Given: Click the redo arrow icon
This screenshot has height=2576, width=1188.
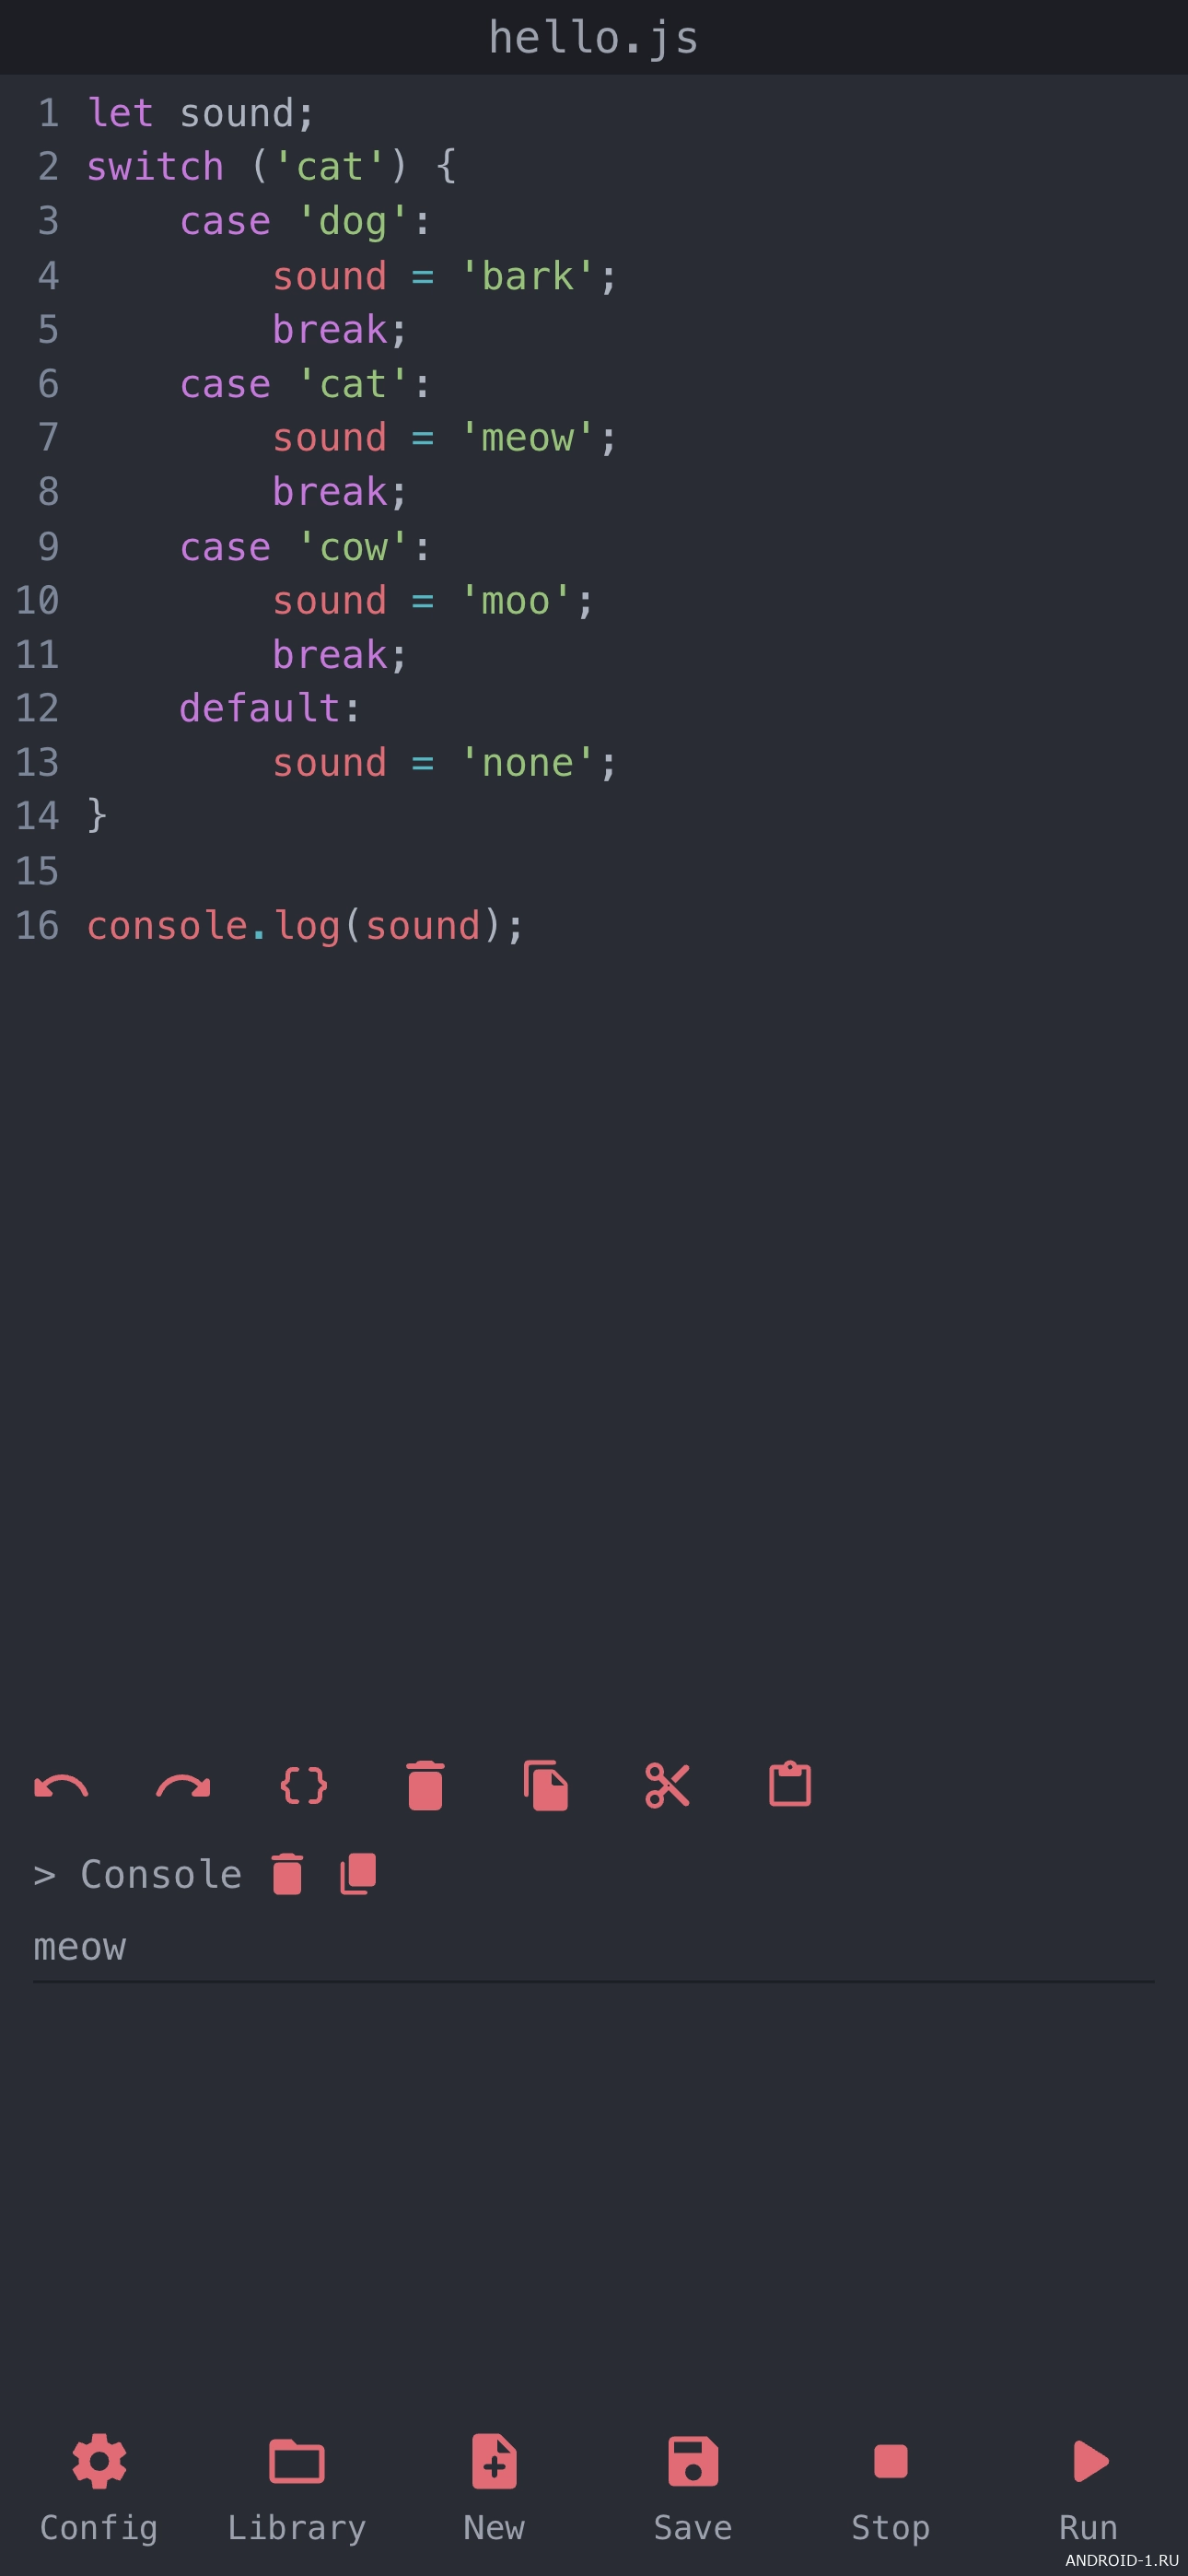Looking at the screenshot, I should click(183, 1786).
